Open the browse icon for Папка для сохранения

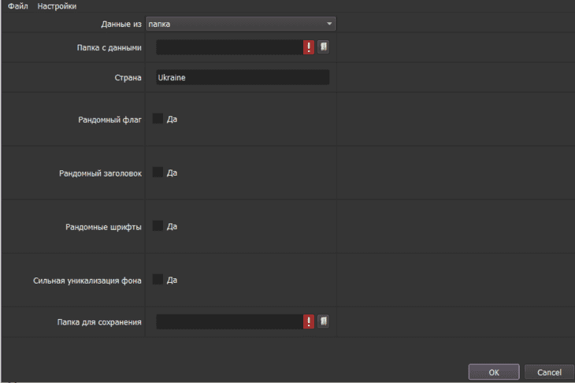click(323, 322)
